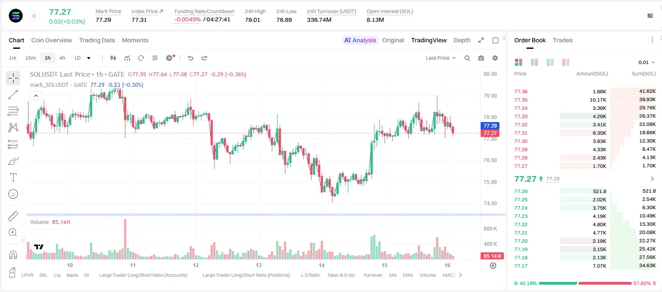Open the Coin Overview tab
The width and height of the screenshot is (662, 292).
tap(52, 40)
